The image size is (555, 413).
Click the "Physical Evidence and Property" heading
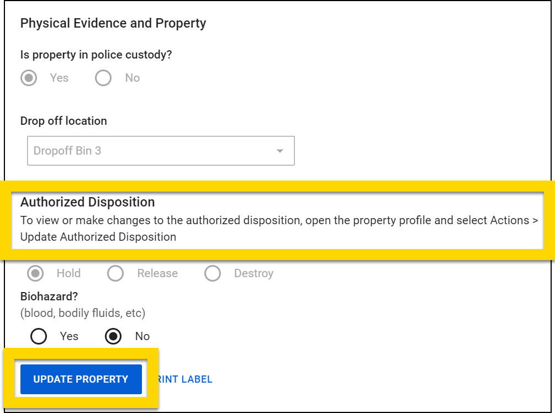(x=113, y=23)
